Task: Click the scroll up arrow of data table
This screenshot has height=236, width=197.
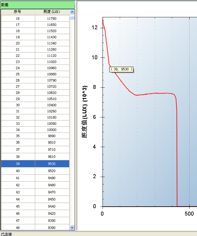Action: coord(72,12)
